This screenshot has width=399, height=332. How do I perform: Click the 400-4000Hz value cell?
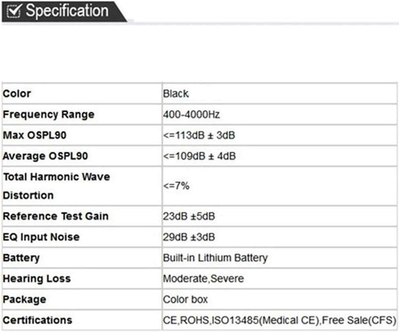point(192,114)
